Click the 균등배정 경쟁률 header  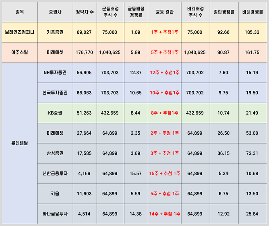[x=136, y=12]
